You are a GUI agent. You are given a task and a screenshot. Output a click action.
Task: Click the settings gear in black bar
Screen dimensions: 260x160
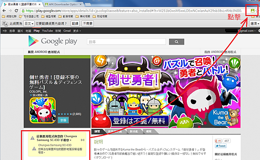[x=259, y=31]
